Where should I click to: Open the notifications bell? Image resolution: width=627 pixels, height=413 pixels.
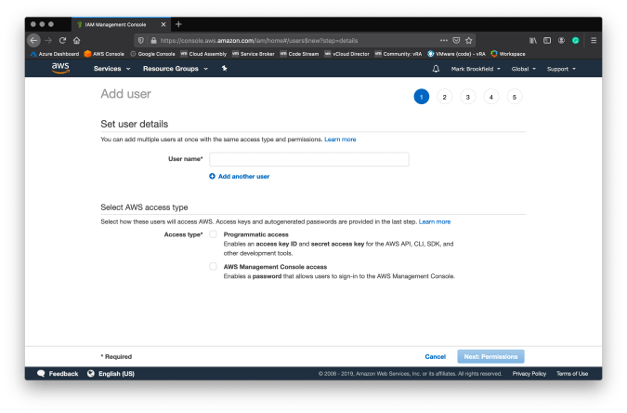[x=436, y=69]
